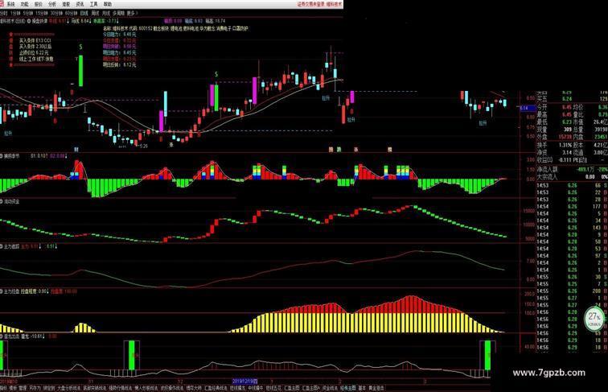The height and width of the screenshot is (392, 608).
Task: Click the floating 27% circle widget
Action: (x=594, y=319)
